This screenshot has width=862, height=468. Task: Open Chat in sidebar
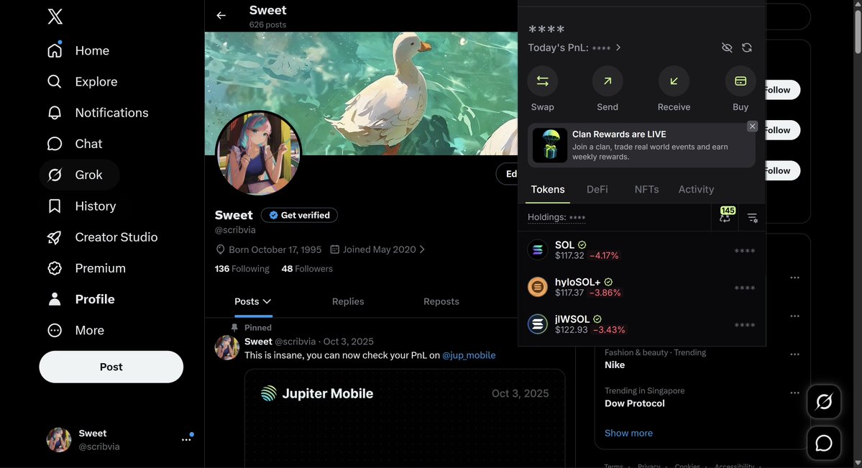click(75, 144)
